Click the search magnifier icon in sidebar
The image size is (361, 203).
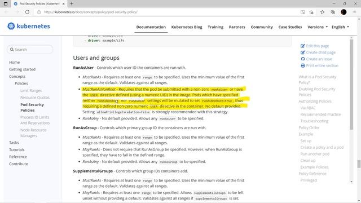click(x=12, y=50)
